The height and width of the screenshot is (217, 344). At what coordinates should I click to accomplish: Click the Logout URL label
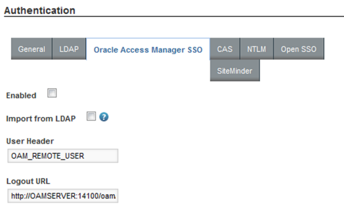click(x=28, y=181)
